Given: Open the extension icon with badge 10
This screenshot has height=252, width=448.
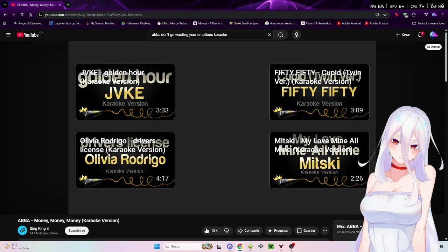Looking at the screenshot, I should (x=405, y=15).
